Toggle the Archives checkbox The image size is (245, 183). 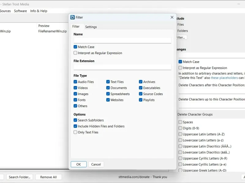[x=141, y=82]
